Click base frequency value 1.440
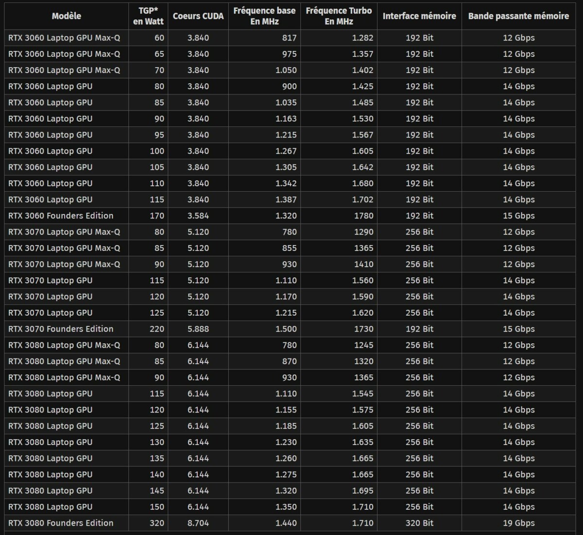This screenshot has height=535, width=583. 286,523
